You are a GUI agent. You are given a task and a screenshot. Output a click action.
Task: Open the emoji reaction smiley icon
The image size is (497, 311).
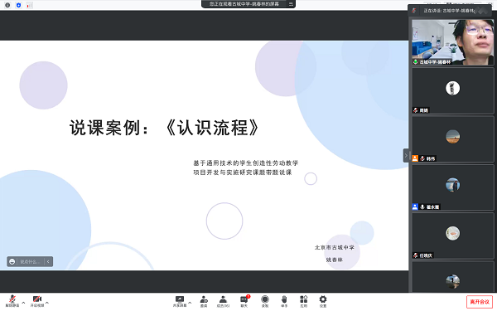coord(12,261)
